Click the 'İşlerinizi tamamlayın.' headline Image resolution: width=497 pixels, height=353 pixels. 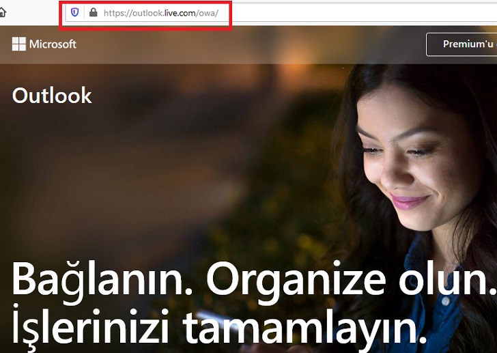tap(219, 327)
